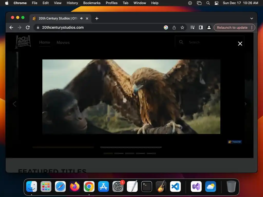
Task: Bookmark this page with the star
Action: click(x=182, y=27)
